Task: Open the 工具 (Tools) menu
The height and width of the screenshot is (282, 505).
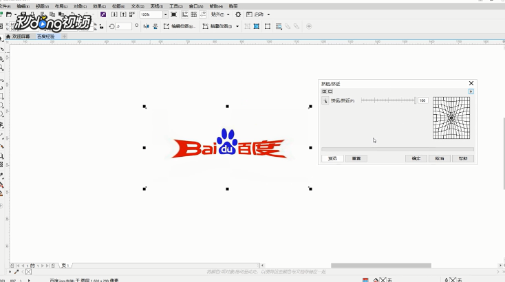Action: [x=176, y=6]
